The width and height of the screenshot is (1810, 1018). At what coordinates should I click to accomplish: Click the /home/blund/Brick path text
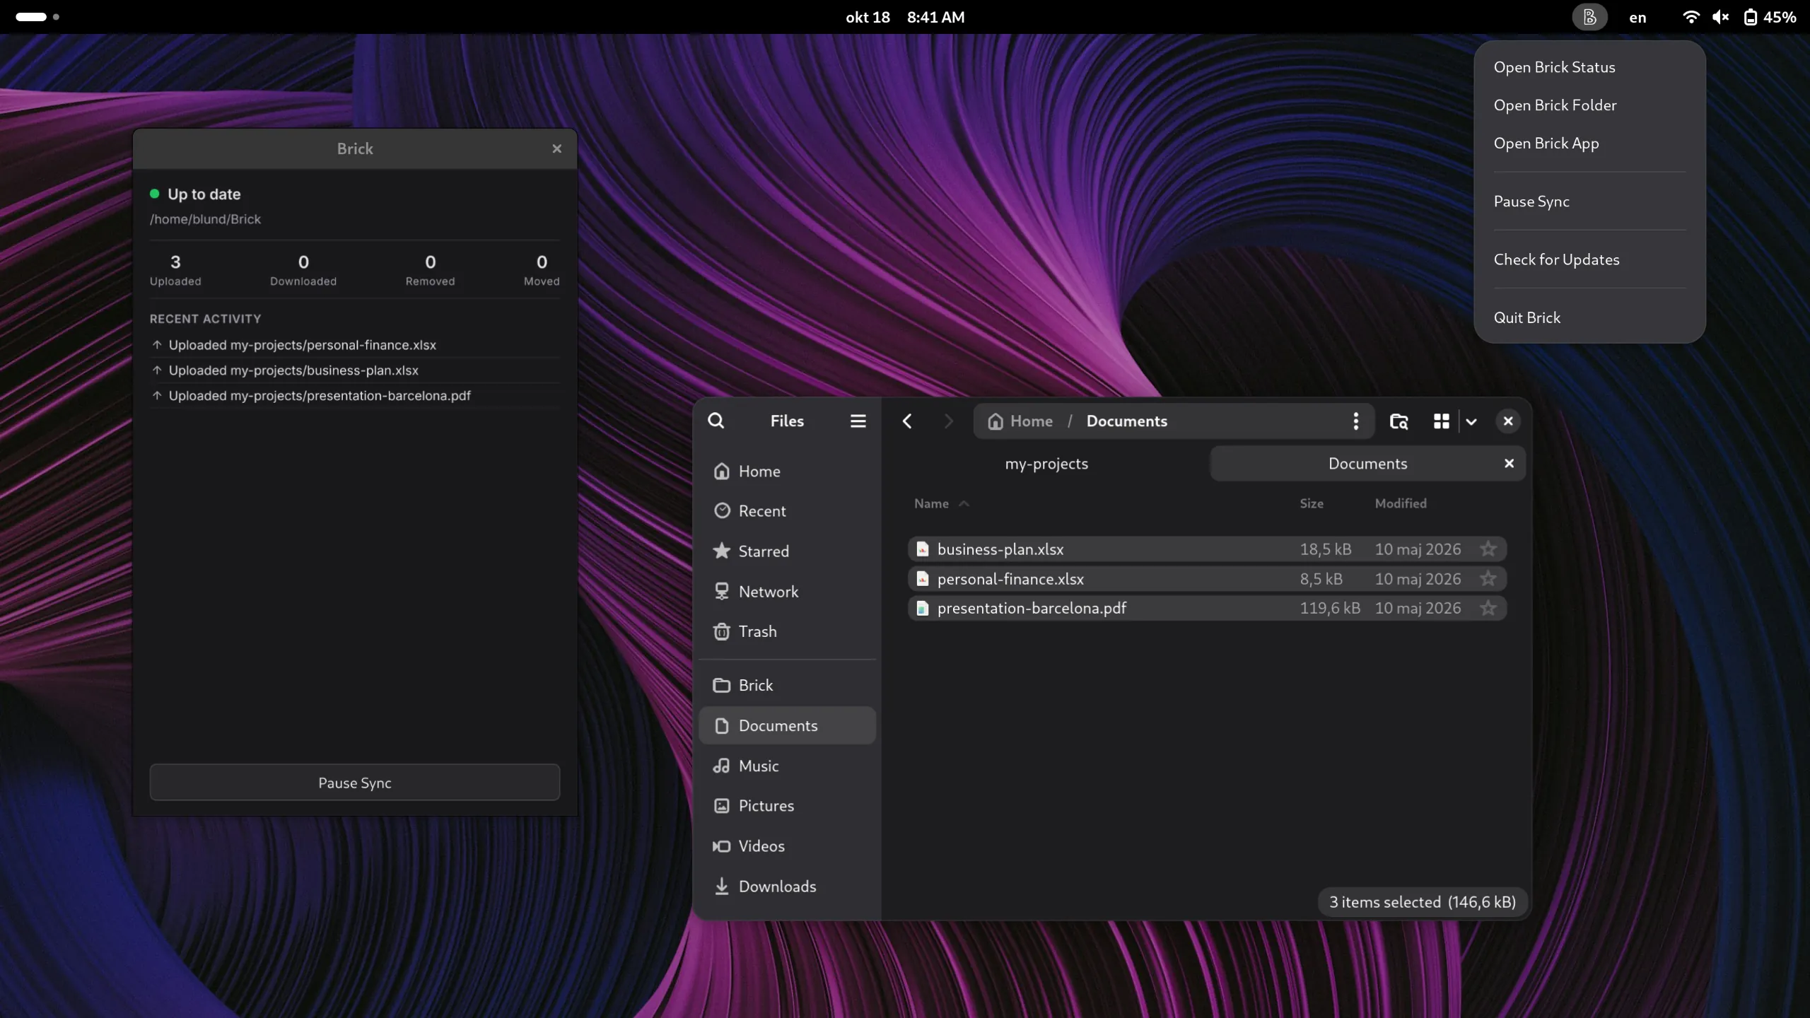pos(205,219)
